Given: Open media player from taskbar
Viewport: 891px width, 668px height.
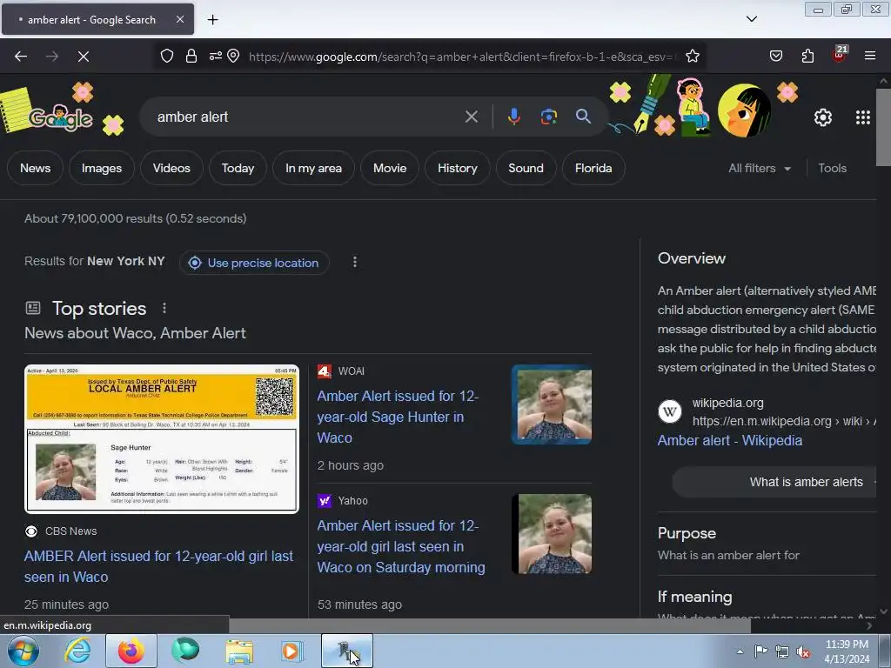Looking at the screenshot, I should pyautogui.click(x=291, y=651).
